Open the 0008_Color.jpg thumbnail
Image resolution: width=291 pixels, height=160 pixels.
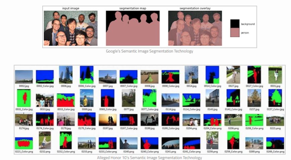tap(171, 77)
